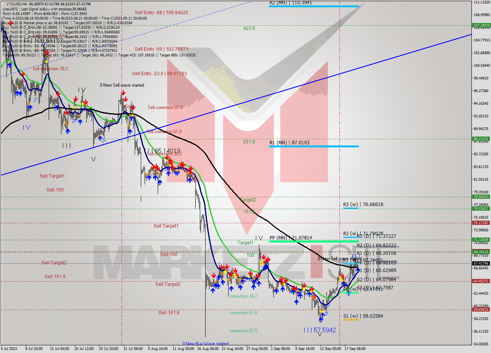Screen dimensions: 491x353
Task: Click the '17 Sep 08:00' time axis label
Action: pos(354,349)
